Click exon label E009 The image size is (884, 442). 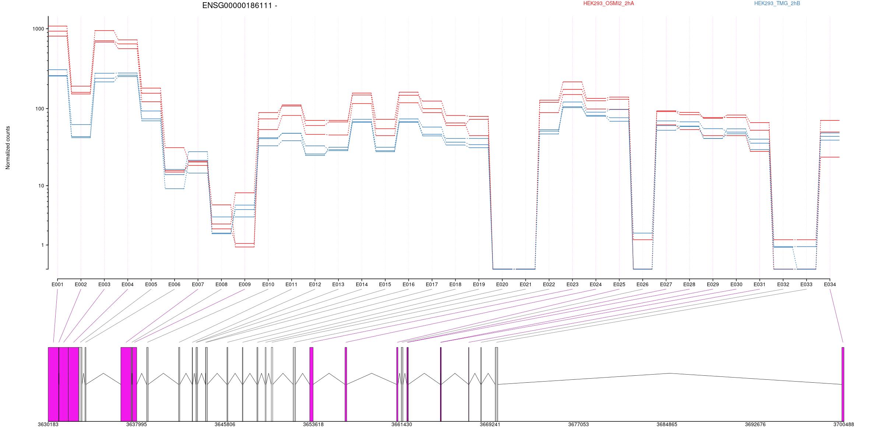245,284
